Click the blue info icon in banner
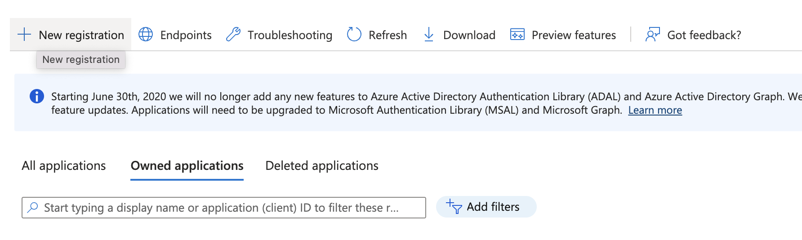 37,96
